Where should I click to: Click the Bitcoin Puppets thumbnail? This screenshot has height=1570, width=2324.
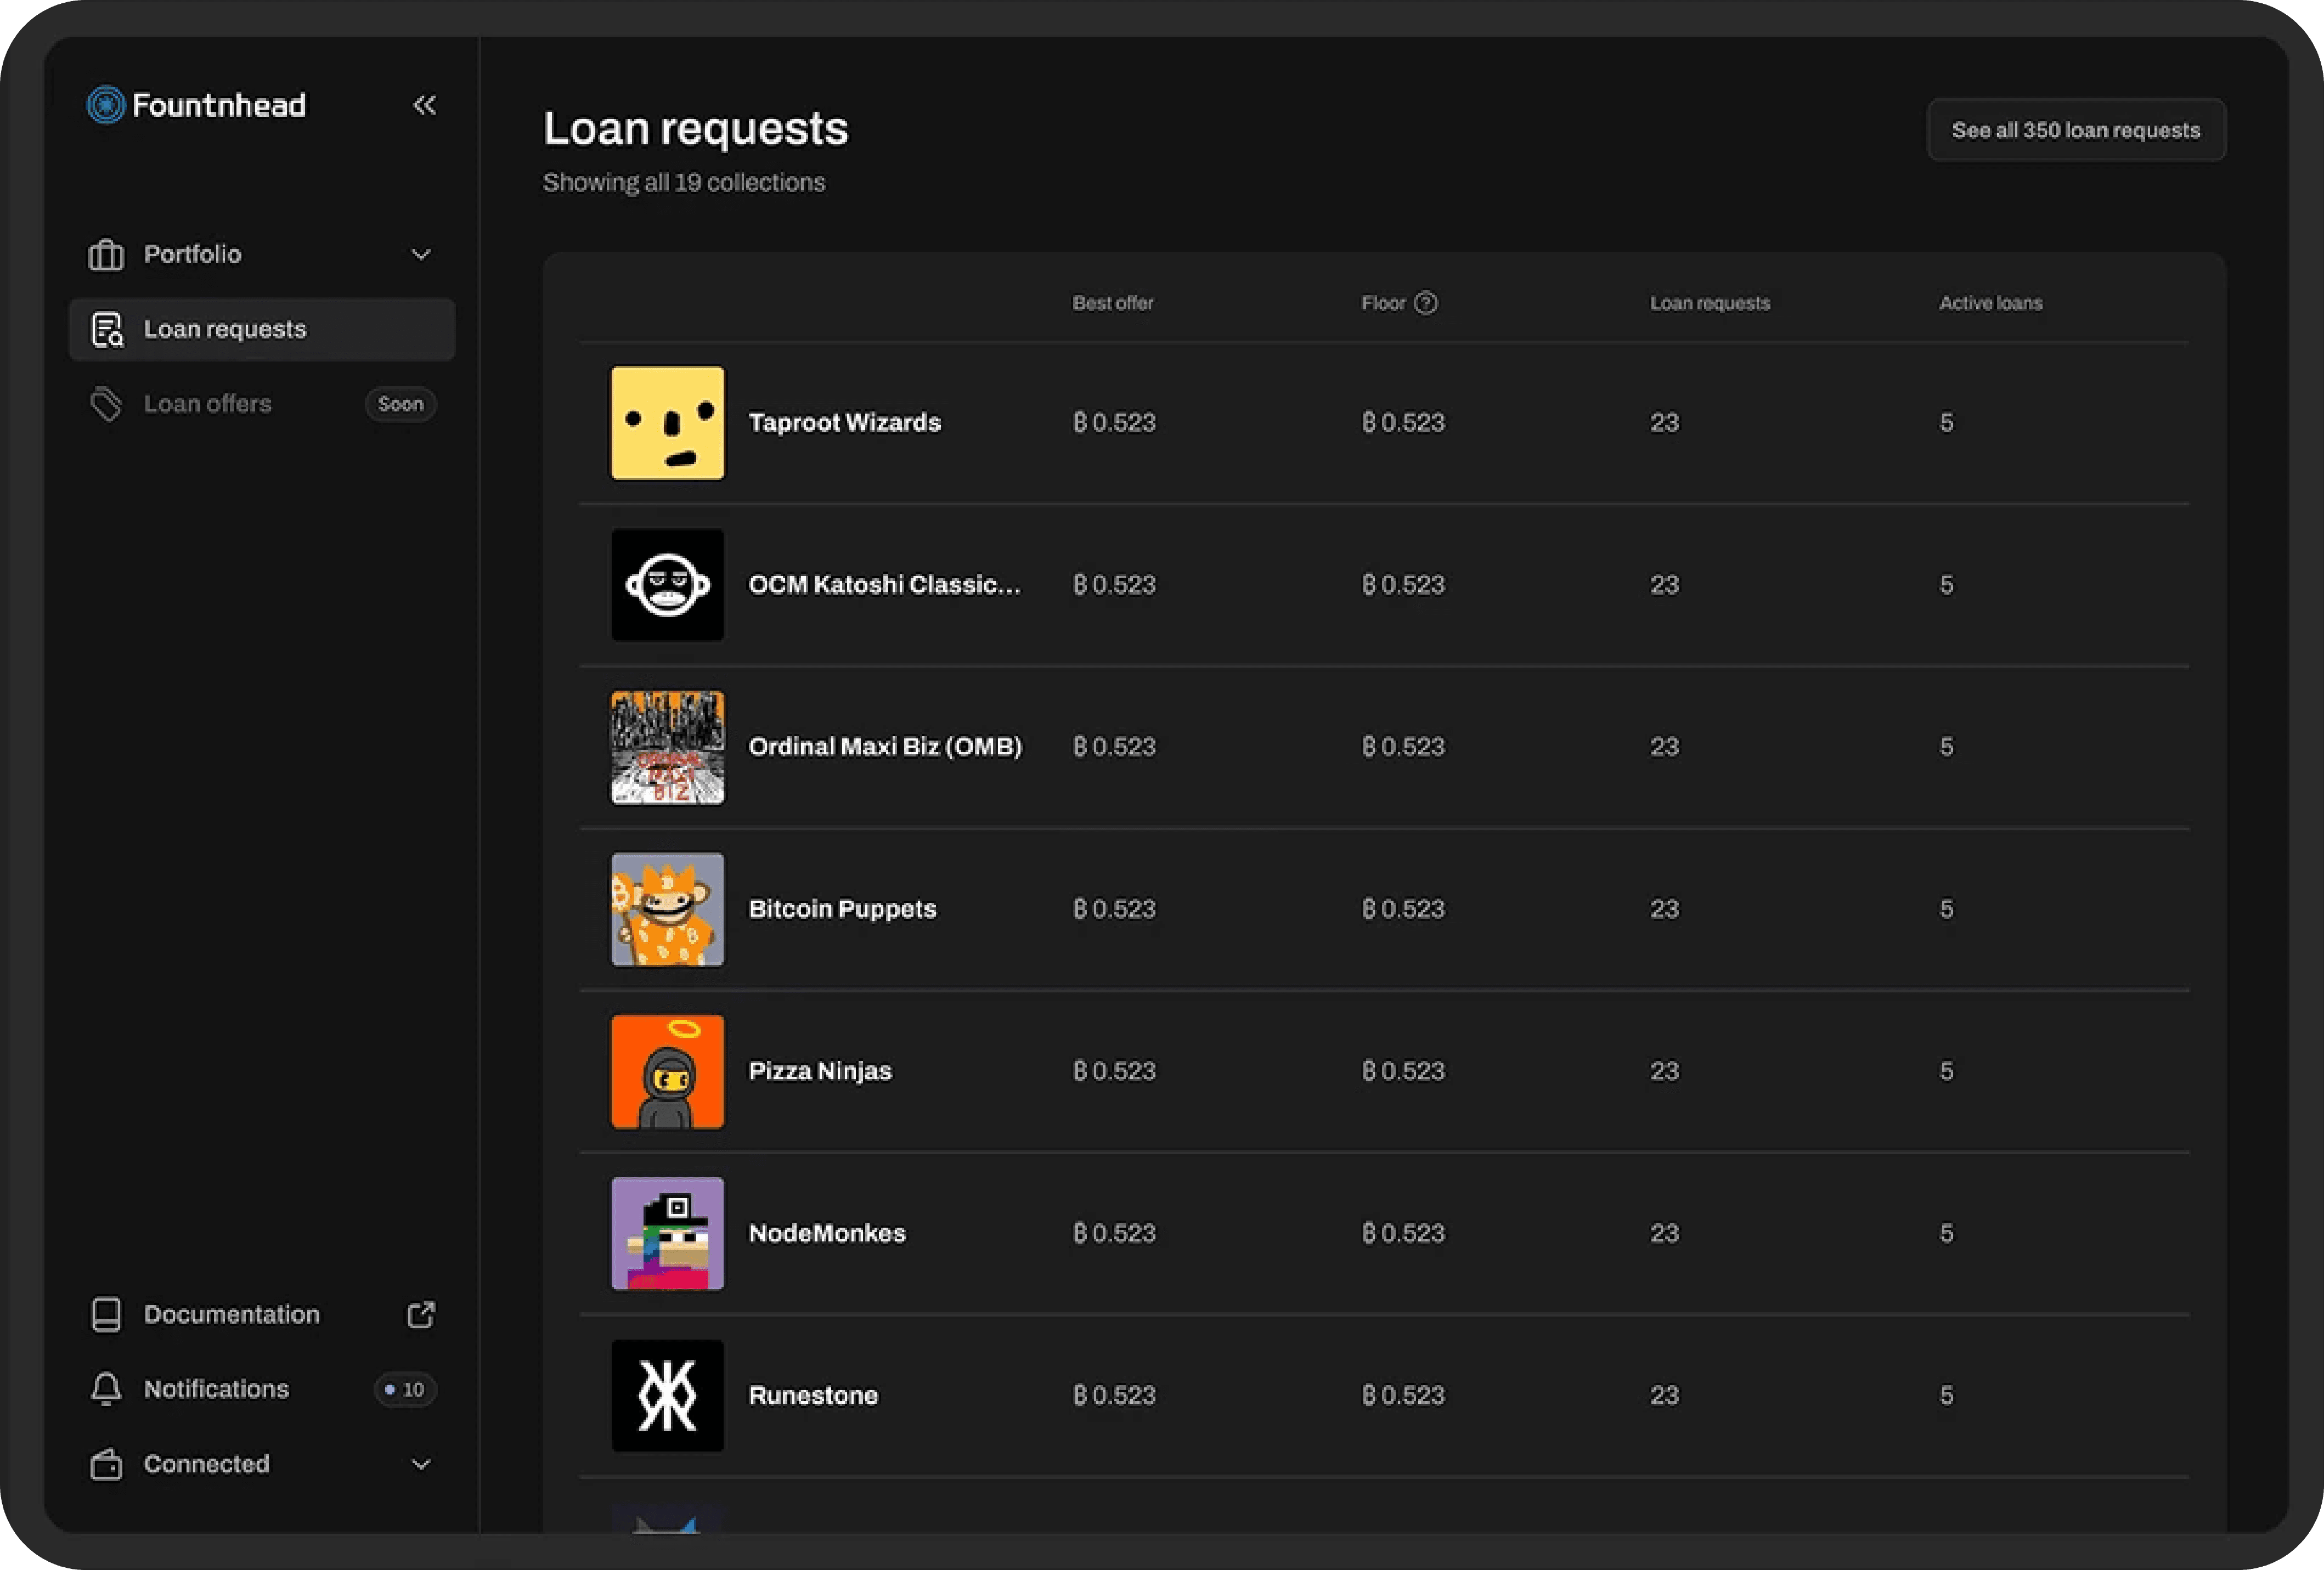[x=667, y=909]
